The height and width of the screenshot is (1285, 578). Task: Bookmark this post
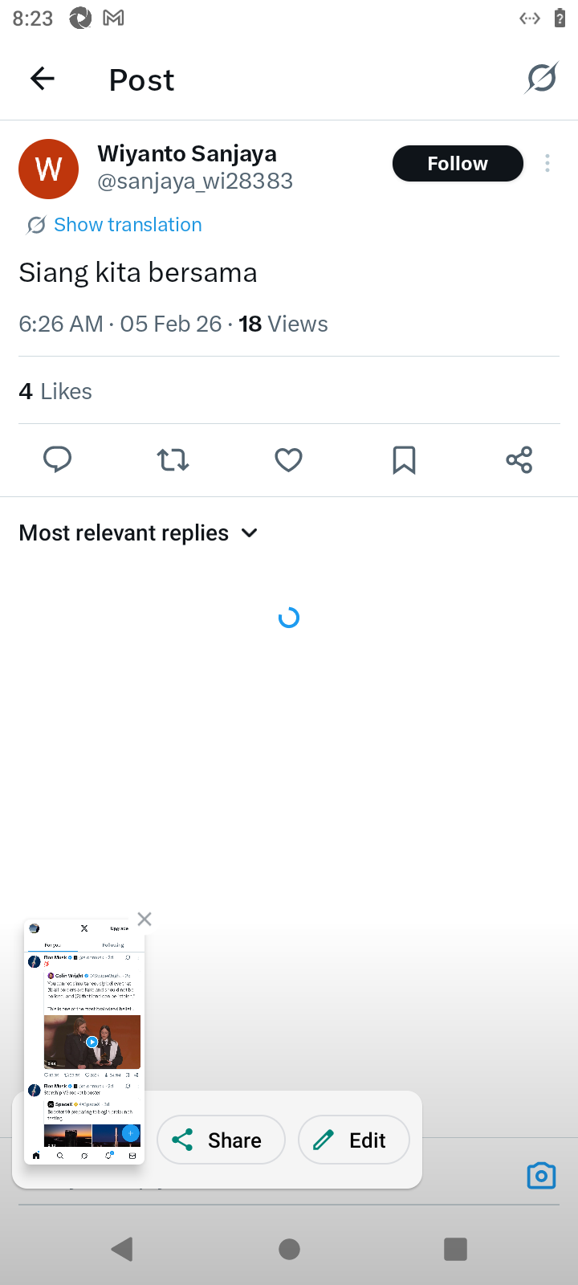[404, 460]
